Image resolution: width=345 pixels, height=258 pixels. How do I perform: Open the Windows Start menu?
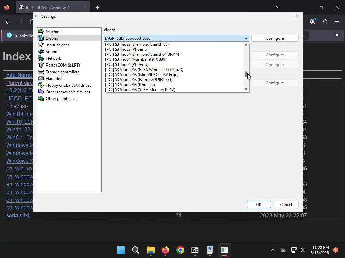click(121, 250)
